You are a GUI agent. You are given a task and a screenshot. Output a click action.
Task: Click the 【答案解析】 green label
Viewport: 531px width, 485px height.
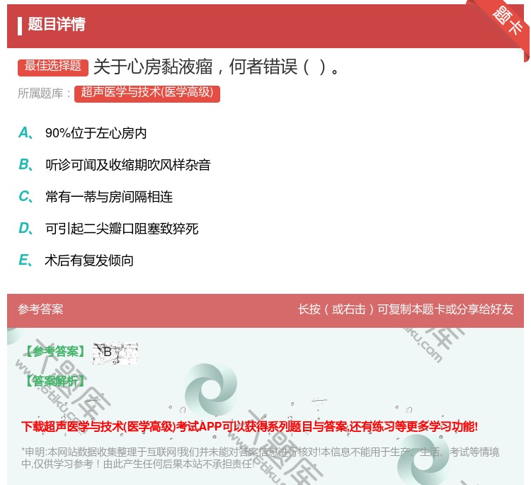pyautogui.click(x=55, y=381)
